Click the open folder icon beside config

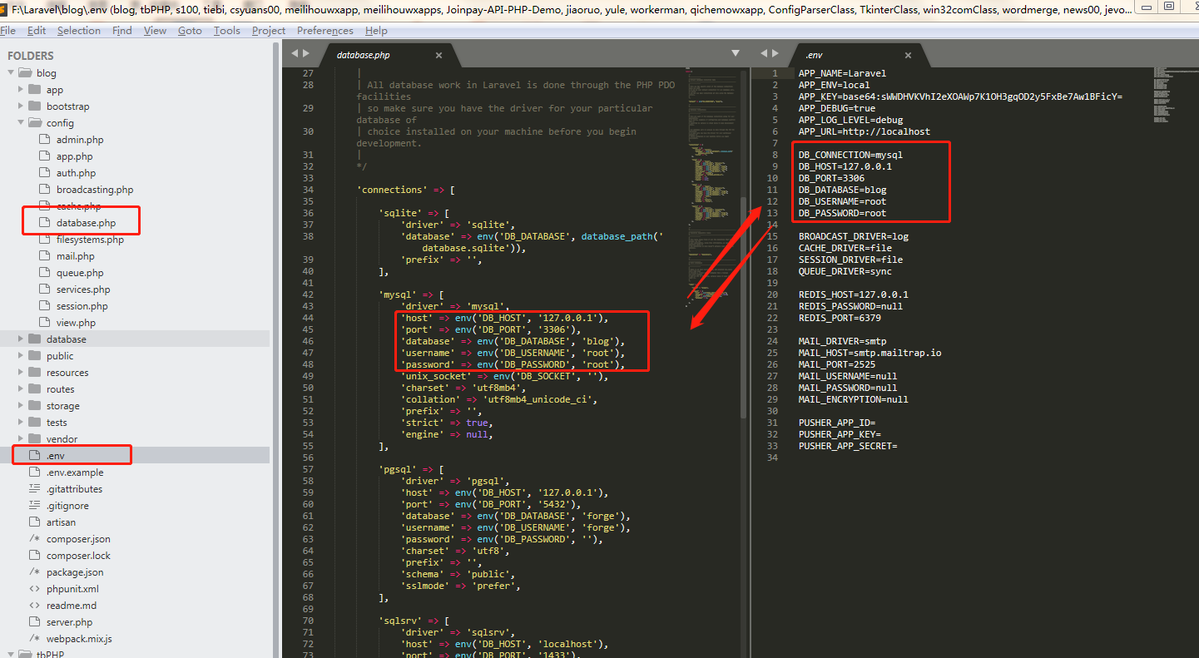35,123
